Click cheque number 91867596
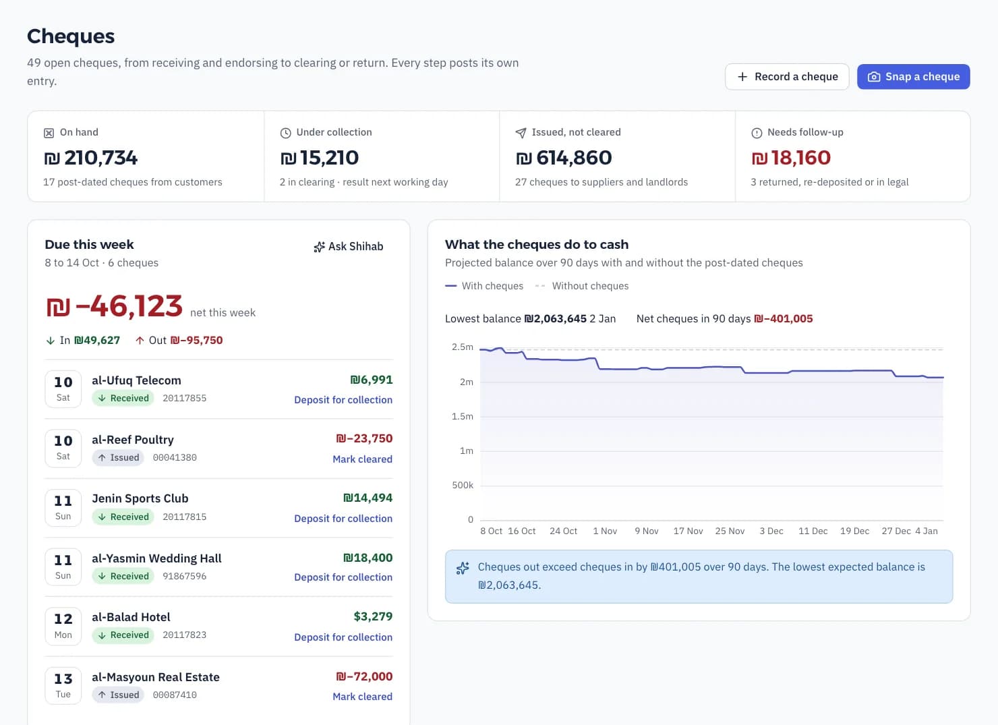Image resolution: width=998 pixels, height=725 pixels. (x=185, y=577)
